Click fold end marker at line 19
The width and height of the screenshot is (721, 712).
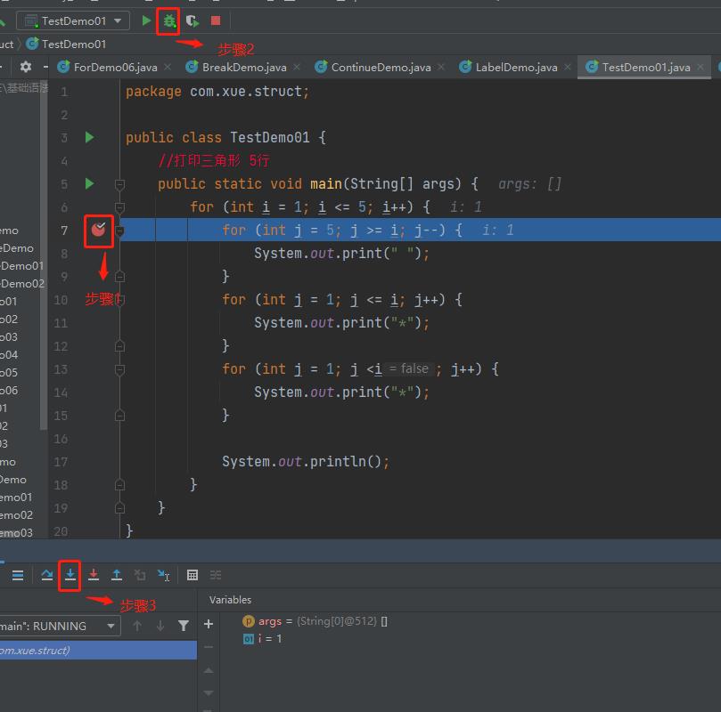[x=119, y=507]
